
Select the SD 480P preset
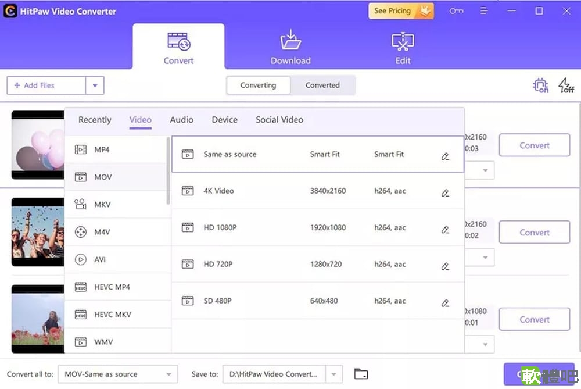[x=318, y=301]
